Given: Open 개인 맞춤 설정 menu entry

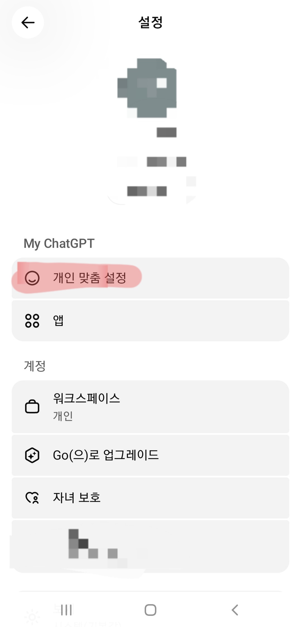Looking at the screenshot, I should tap(90, 278).
